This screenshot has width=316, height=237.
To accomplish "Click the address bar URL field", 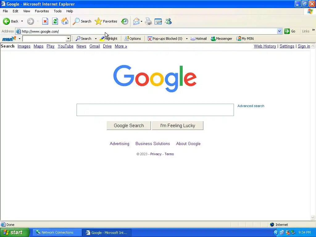I will tap(149, 31).
